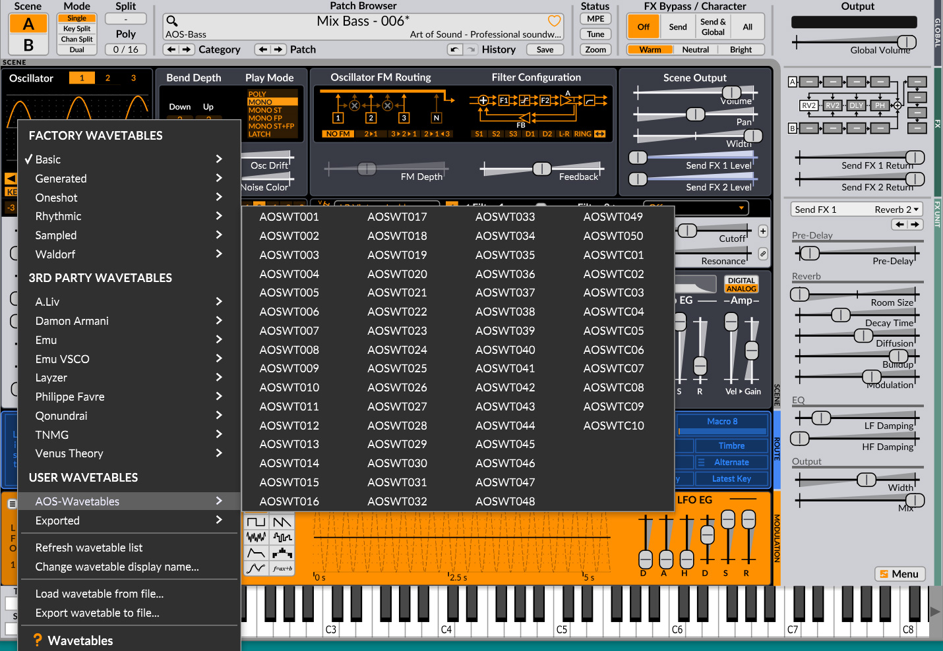Click the favorite heart icon in patch browser
Screen dimensions: 943x651
point(555,20)
